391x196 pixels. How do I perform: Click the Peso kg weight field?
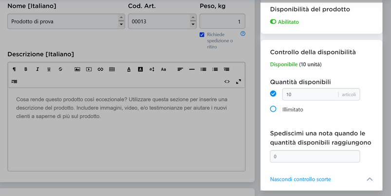click(x=223, y=21)
